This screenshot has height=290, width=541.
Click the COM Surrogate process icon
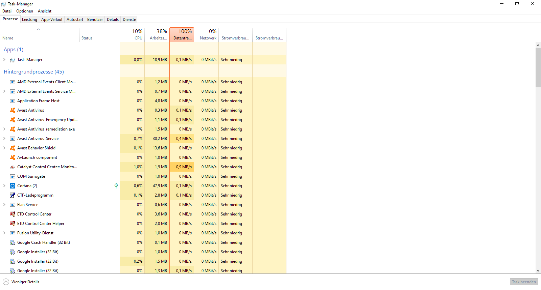pos(13,176)
